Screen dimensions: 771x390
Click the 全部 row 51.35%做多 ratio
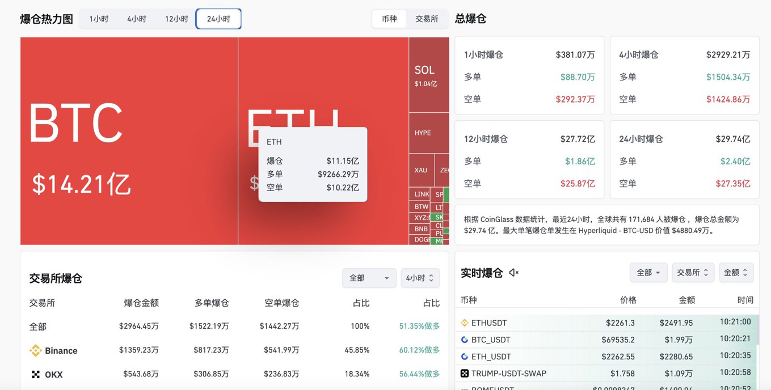[419, 327]
